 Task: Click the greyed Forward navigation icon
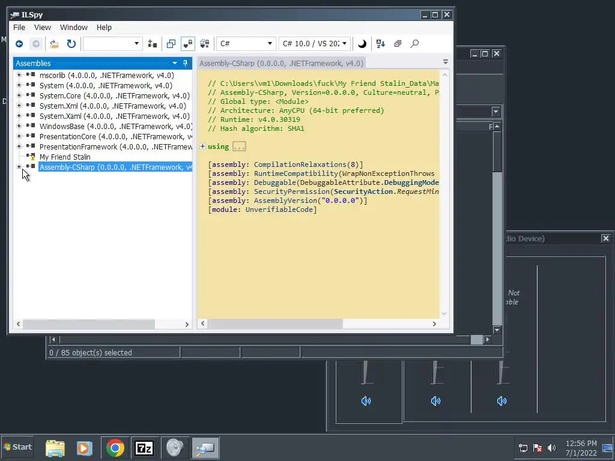point(35,44)
